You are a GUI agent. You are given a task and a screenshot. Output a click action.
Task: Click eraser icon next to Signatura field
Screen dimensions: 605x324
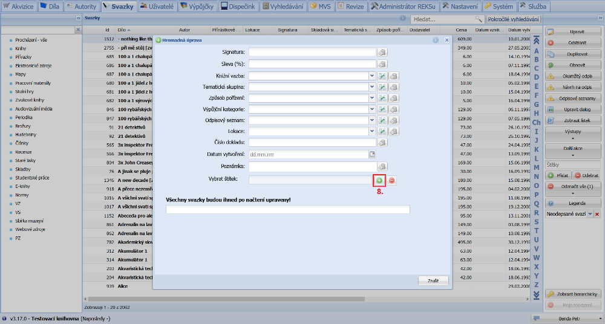click(382, 53)
